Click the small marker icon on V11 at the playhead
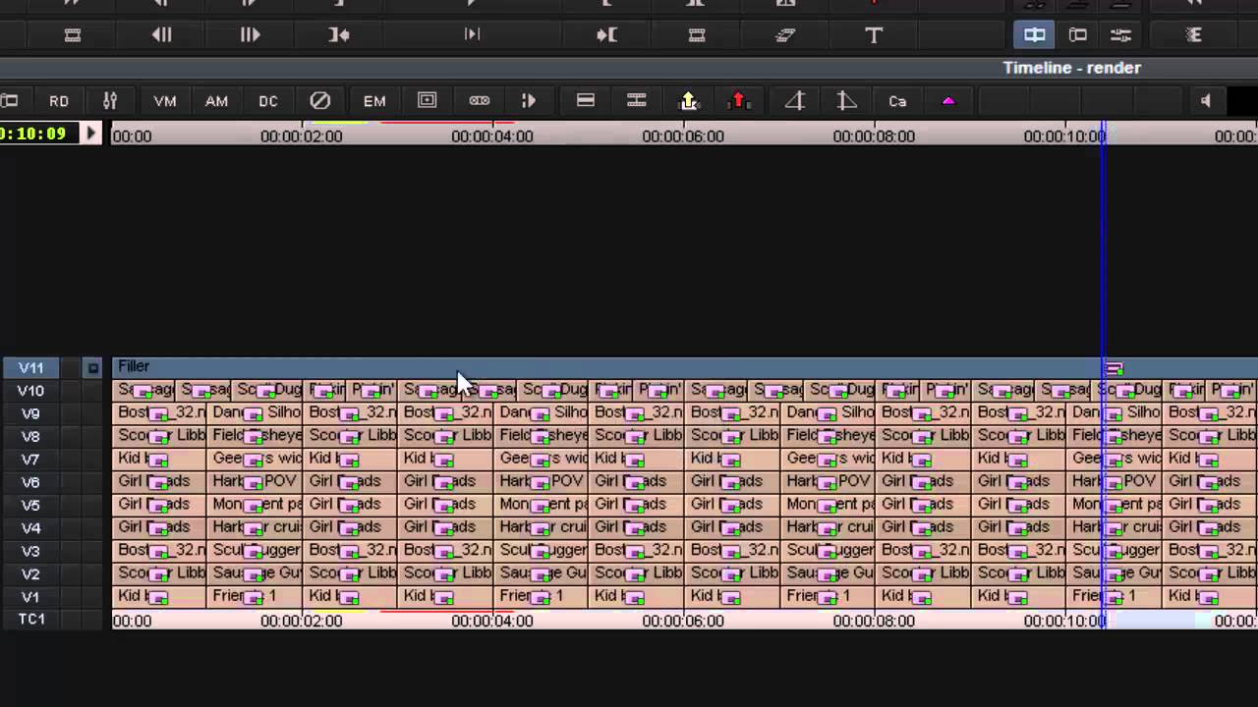Viewport: 1258px width, 707px height. tap(1114, 369)
